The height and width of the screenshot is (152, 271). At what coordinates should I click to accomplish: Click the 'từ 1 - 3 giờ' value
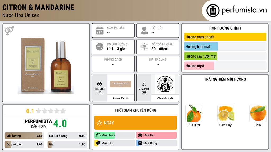[x=116, y=49]
